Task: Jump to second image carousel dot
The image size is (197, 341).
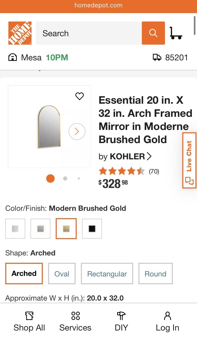Action: pos(65,179)
